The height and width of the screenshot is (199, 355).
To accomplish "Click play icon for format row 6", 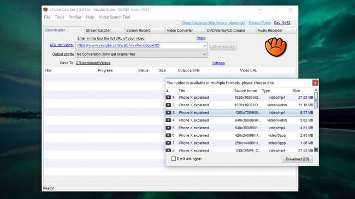I will [x=168, y=135].
